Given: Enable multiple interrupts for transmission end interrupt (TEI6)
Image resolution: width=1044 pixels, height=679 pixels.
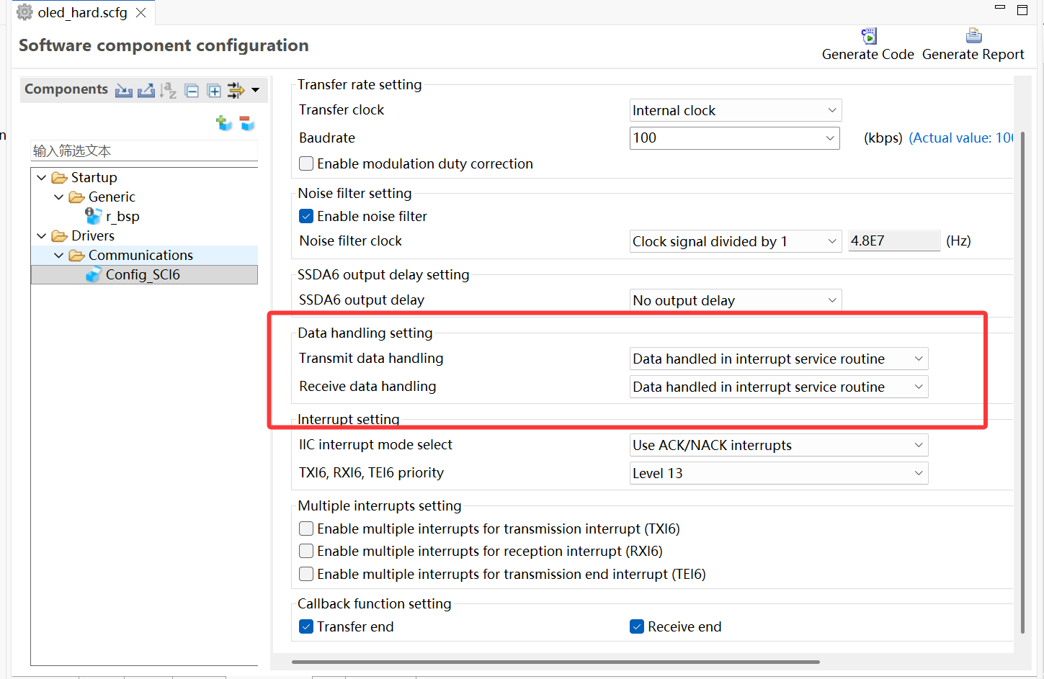Looking at the screenshot, I should (x=306, y=574).
